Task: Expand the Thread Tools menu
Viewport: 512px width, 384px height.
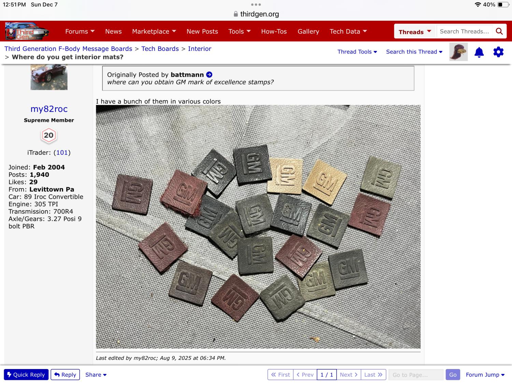Action: [357, 52]
